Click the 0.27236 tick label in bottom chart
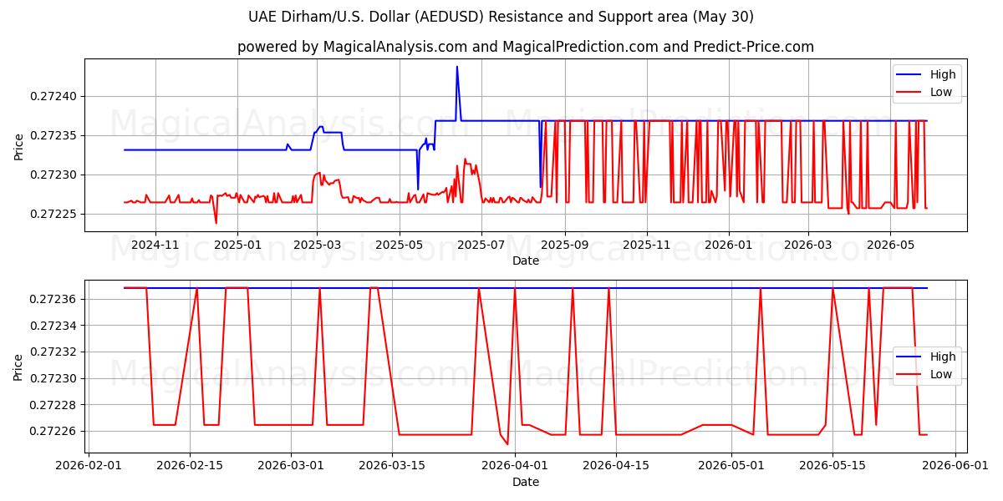Viewport: 1003px width, 501px height. [53, 299]
